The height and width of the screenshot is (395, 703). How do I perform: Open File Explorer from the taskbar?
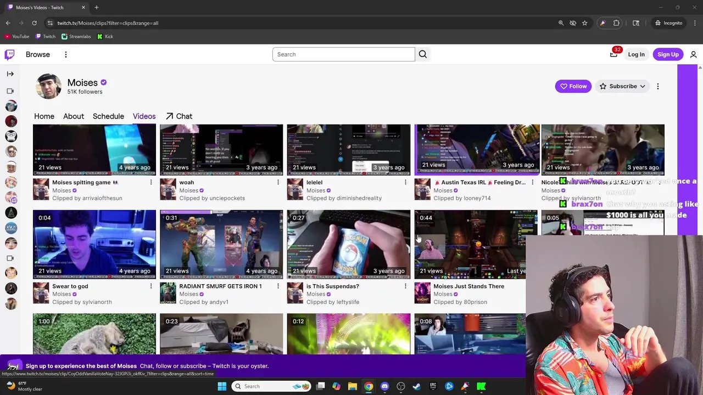[353, 386]
